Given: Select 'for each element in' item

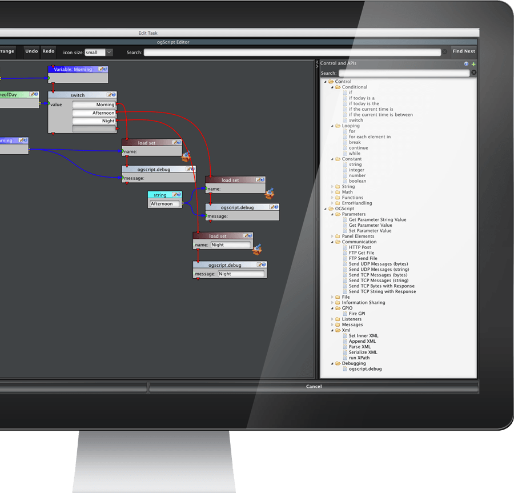Looking at the screenshot, I should pos(370,137).
